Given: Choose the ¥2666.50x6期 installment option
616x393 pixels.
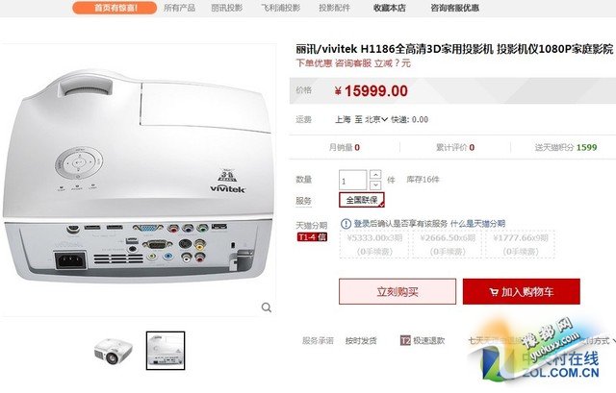Looking at the screenshot, I should click(x=448, y=244).
